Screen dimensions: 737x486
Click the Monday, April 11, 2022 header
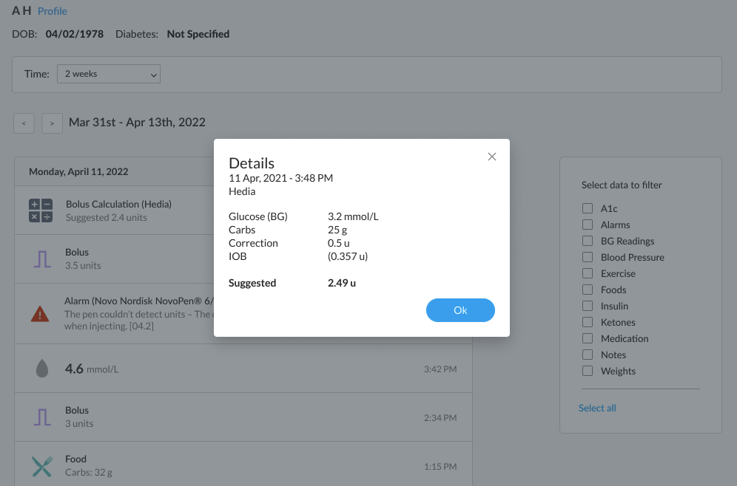[x=78, y=171]
